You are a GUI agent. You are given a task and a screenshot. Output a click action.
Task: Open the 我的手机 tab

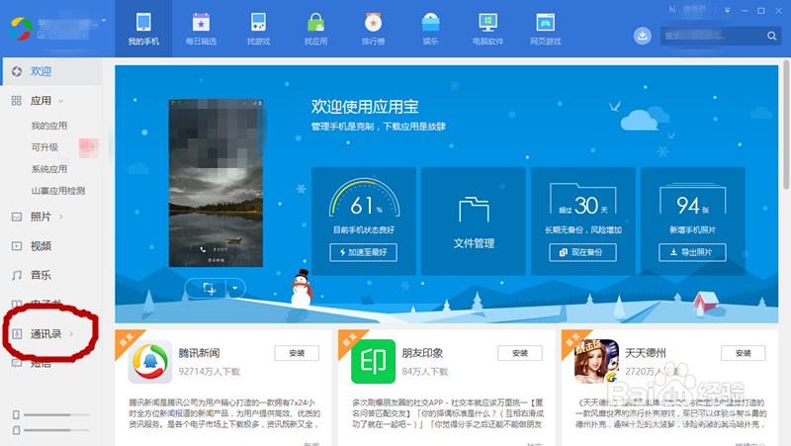click(x=143, y=29)
